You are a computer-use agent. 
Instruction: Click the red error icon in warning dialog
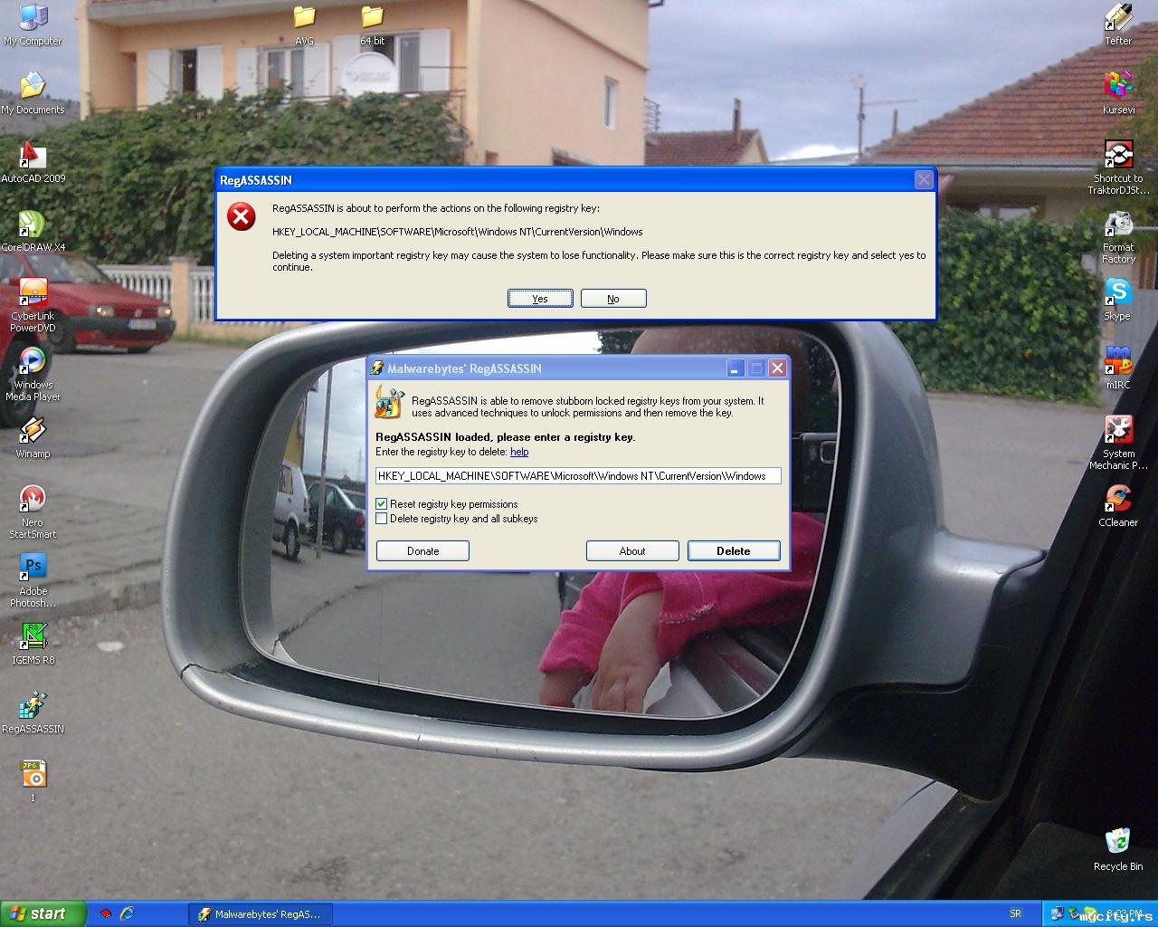(242, 216)
